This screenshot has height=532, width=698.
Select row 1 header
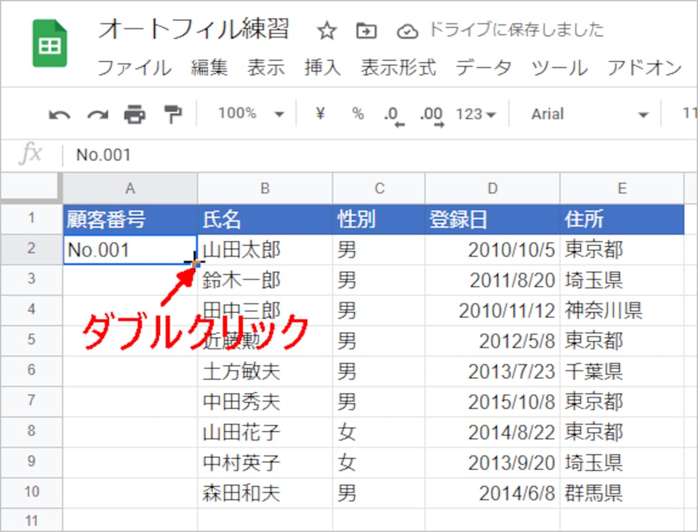pos(31,219)
